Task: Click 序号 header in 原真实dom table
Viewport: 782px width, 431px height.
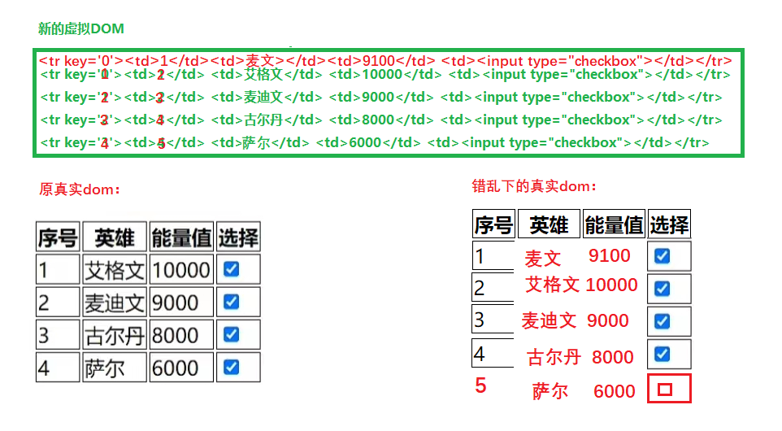Action: tap(58, 237)
